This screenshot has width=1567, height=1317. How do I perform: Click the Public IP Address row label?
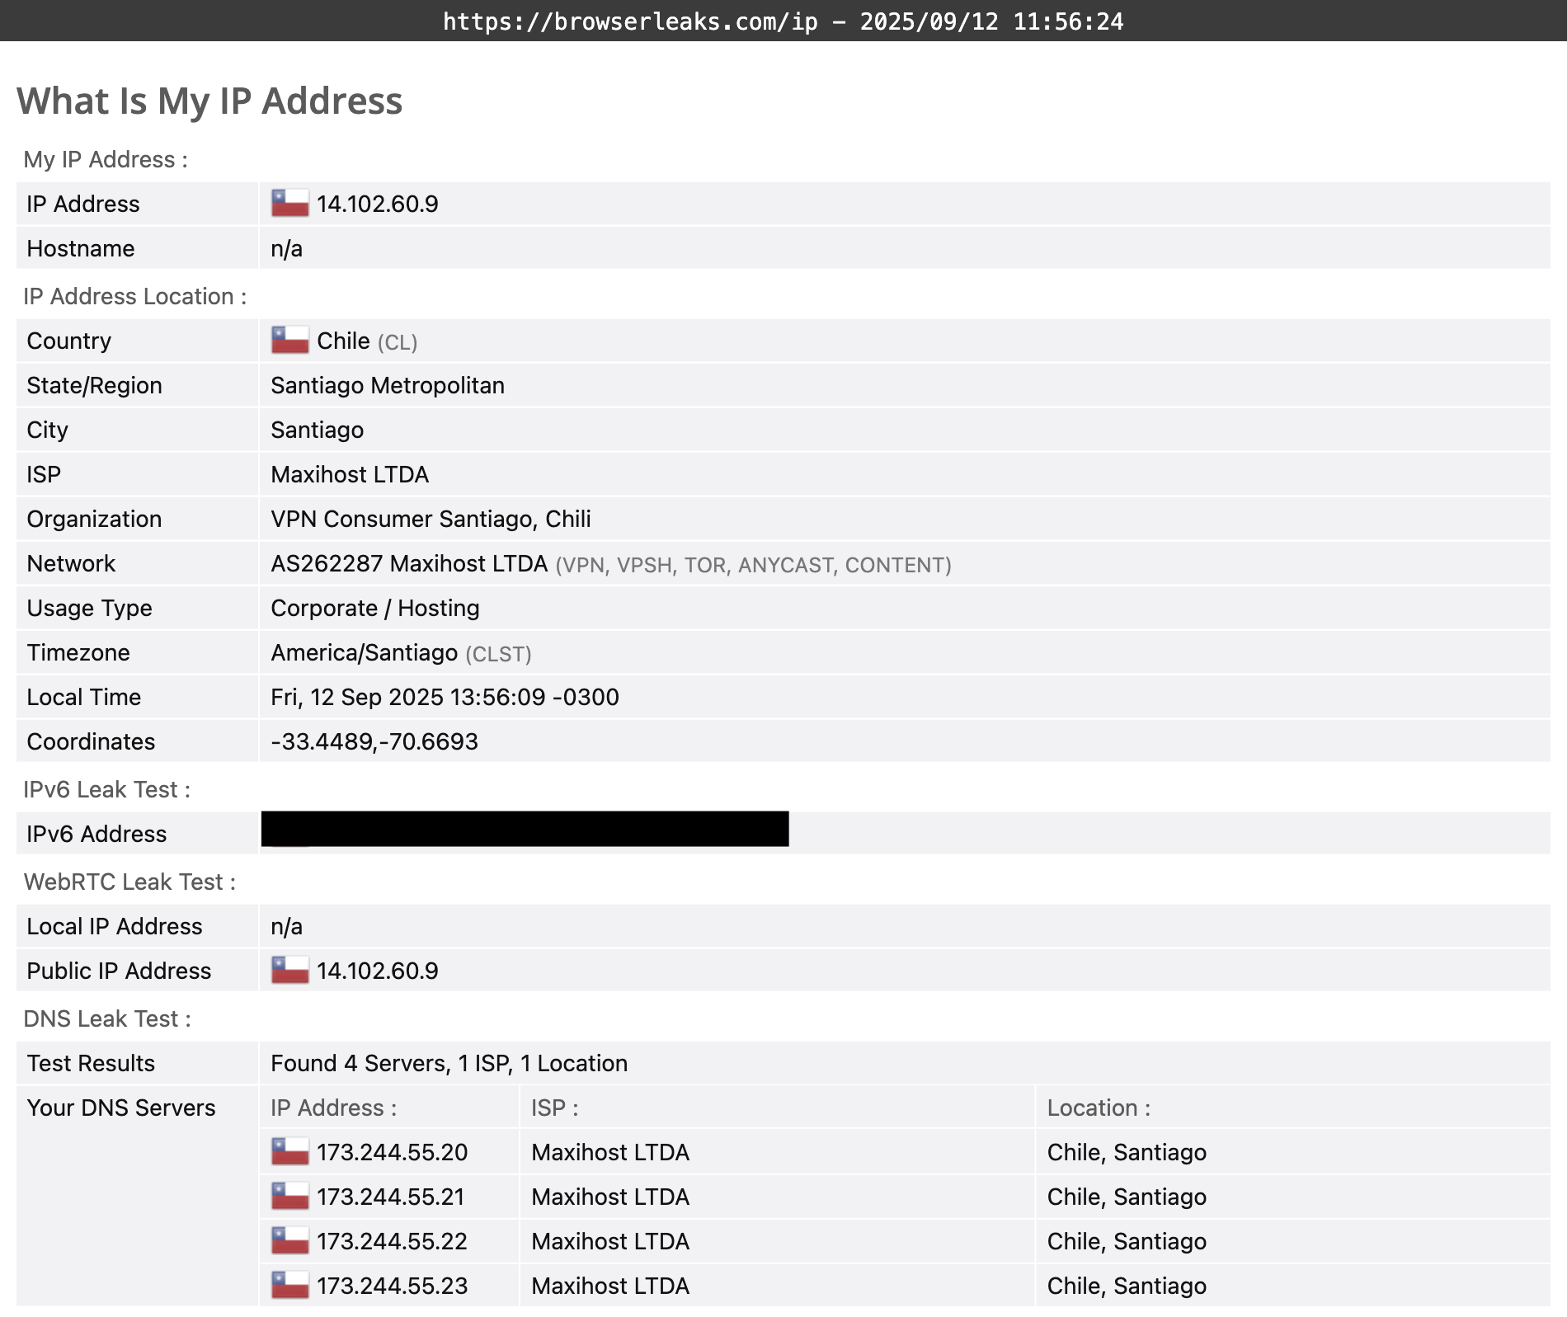click(x=119, y=971)
